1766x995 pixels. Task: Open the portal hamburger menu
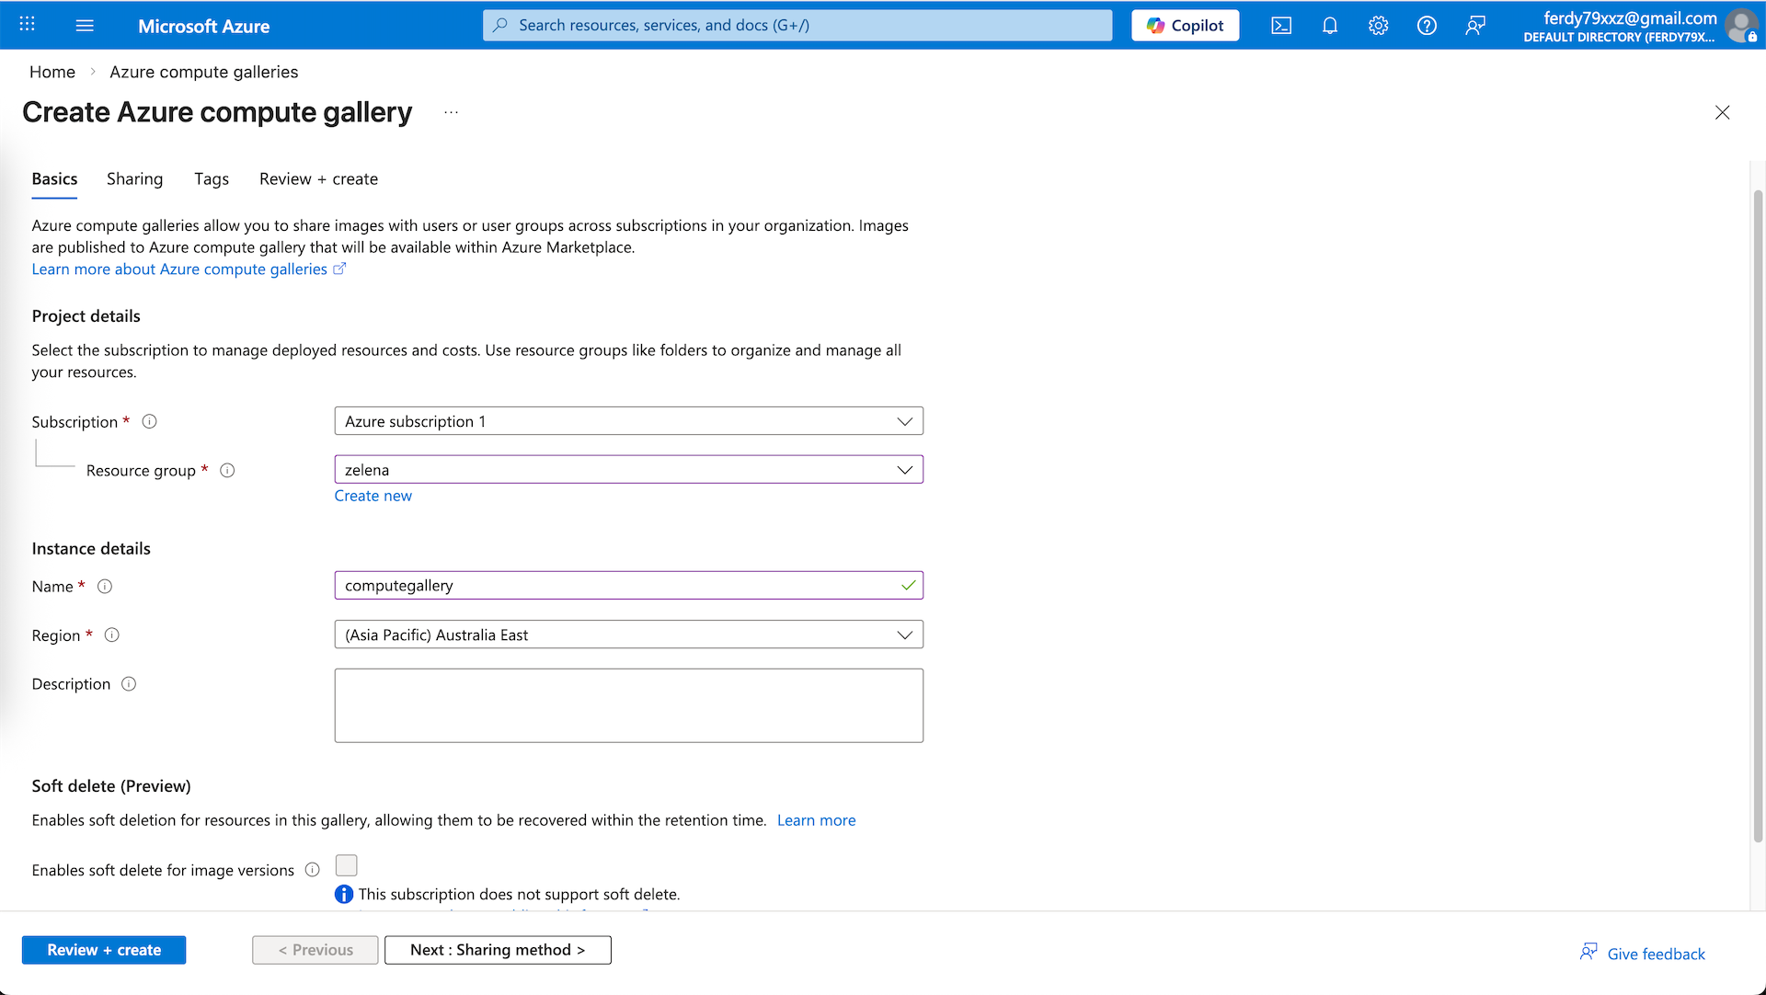coord(85,26)
